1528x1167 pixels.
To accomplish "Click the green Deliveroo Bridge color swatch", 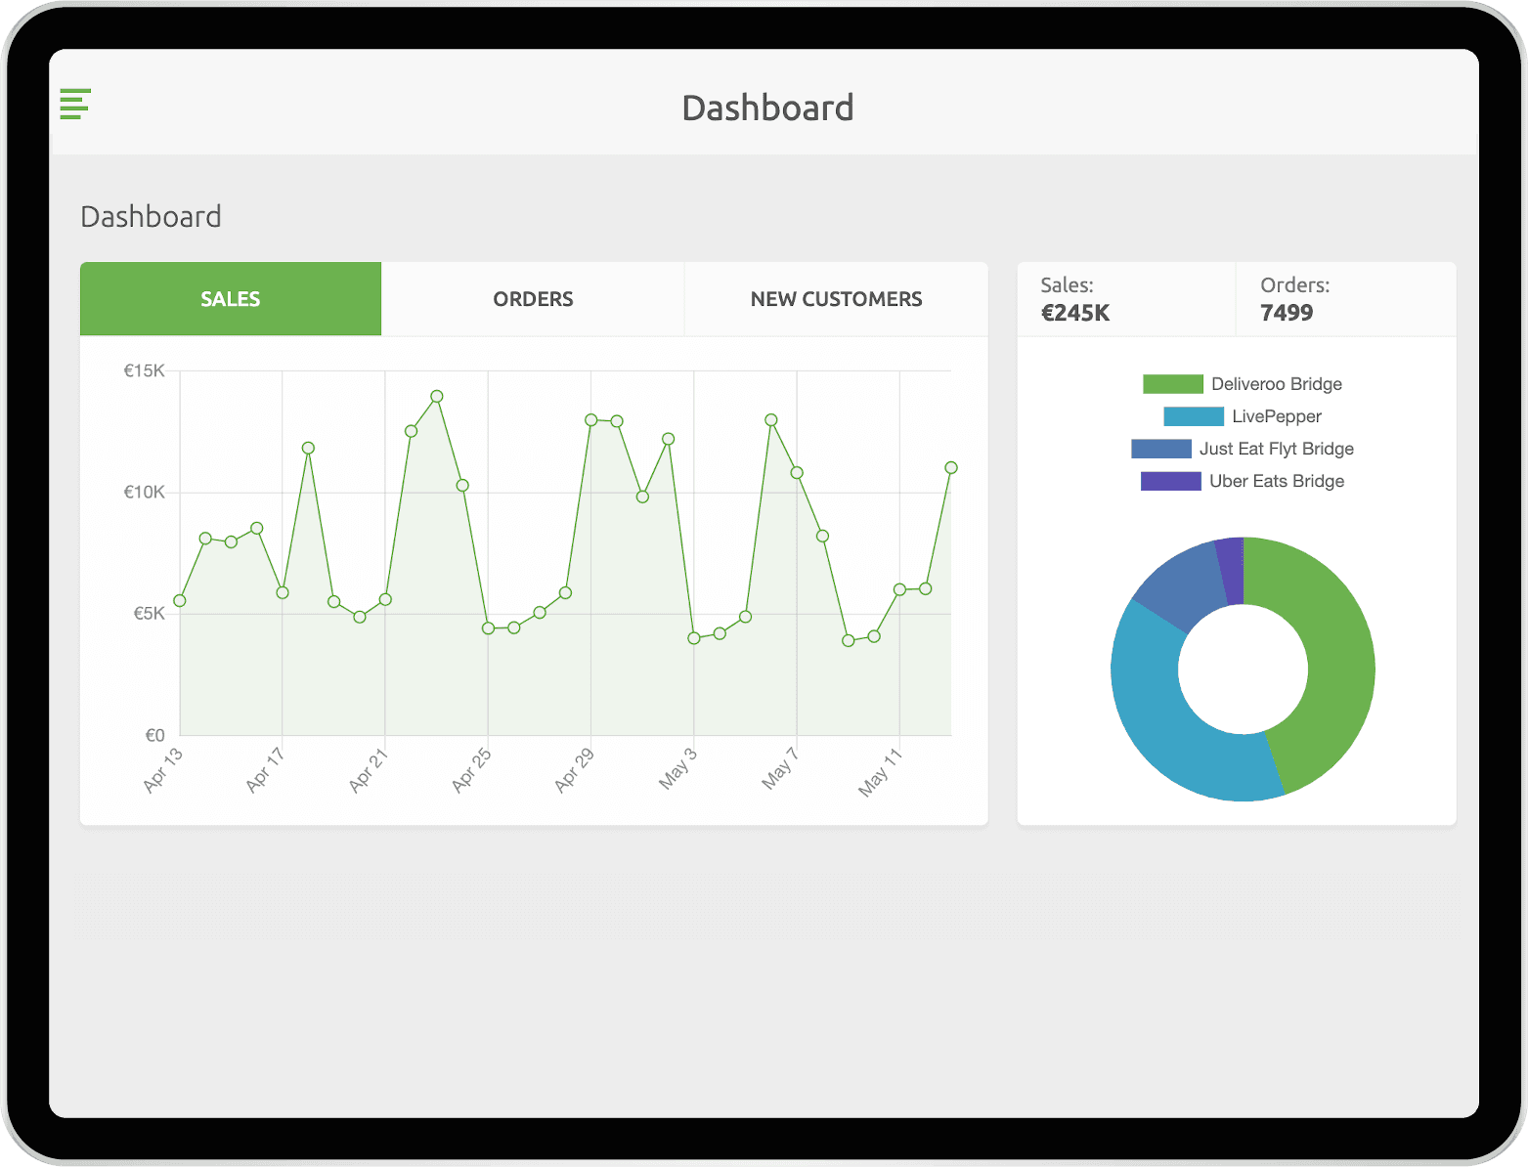I will [x=1172, y=384].
